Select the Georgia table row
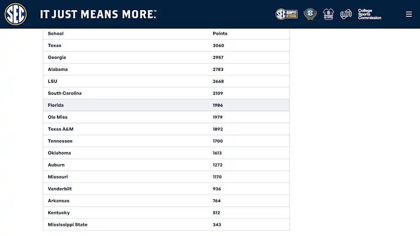This screenshot has height=236, width=420. (x=166, y=57)
